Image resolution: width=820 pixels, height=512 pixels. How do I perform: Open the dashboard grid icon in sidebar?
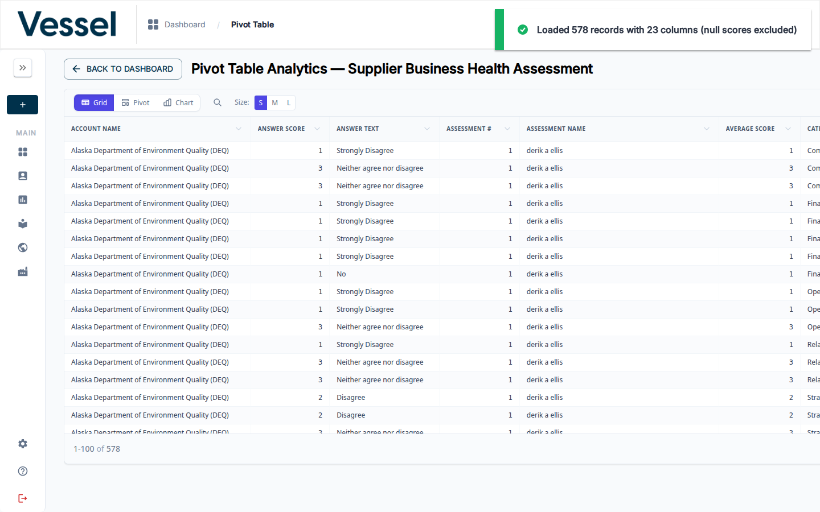click(23, 152)
